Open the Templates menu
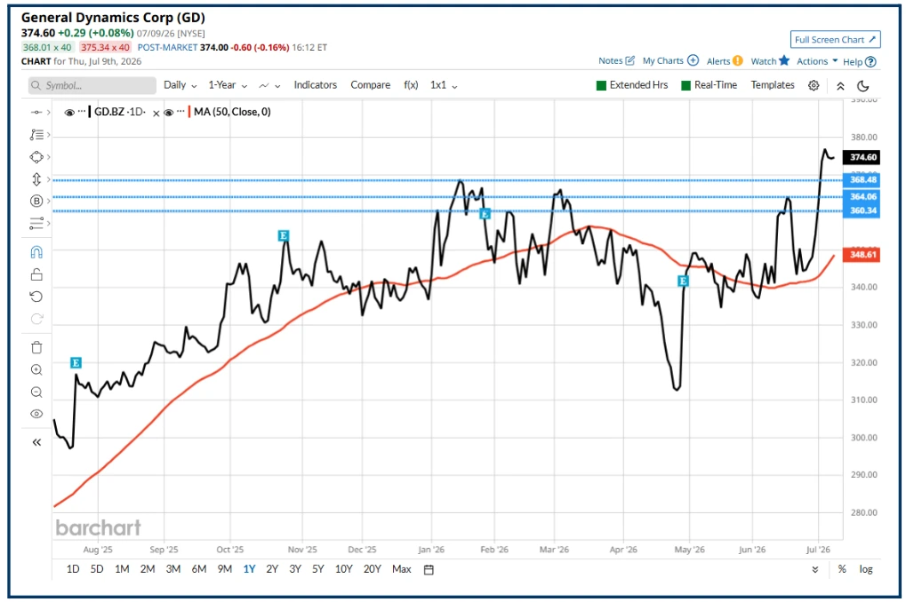The width and height of the screenshot is (906, 602). coord(773,85)
